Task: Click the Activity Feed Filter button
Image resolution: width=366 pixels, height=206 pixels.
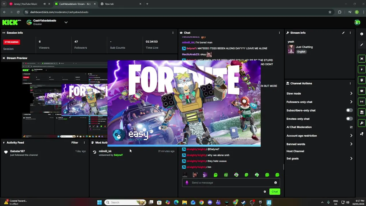Action: 75,142
